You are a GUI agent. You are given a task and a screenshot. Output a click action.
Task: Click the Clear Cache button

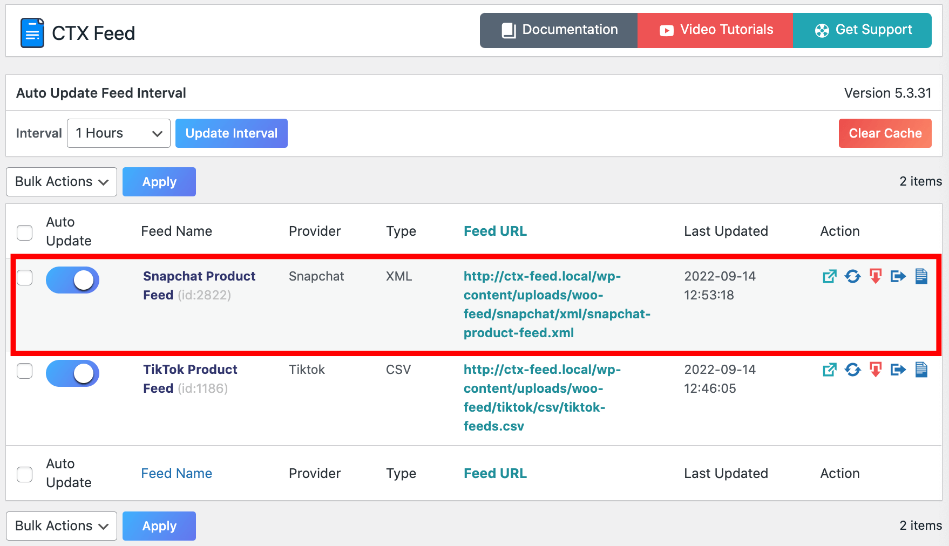click(x=885, y=133)
